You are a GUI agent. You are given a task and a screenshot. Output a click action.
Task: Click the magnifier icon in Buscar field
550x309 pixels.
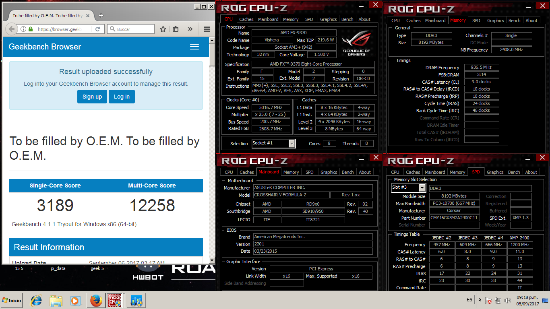coord(112,29)
